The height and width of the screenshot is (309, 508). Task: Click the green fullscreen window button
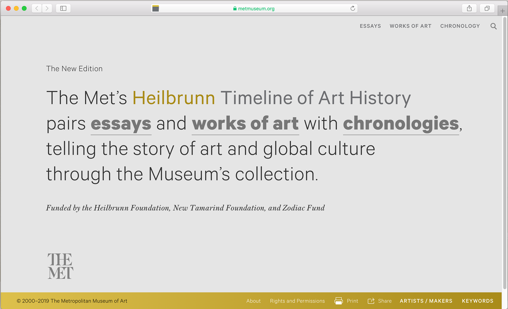tap(24, 8)
